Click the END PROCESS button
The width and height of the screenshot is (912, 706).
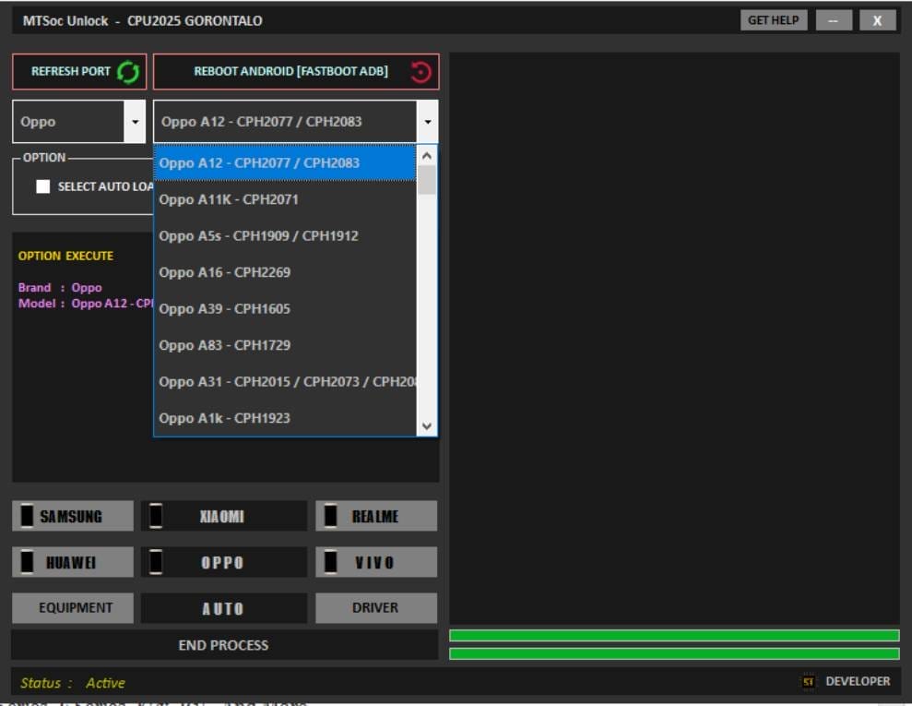tap(222, 645)
